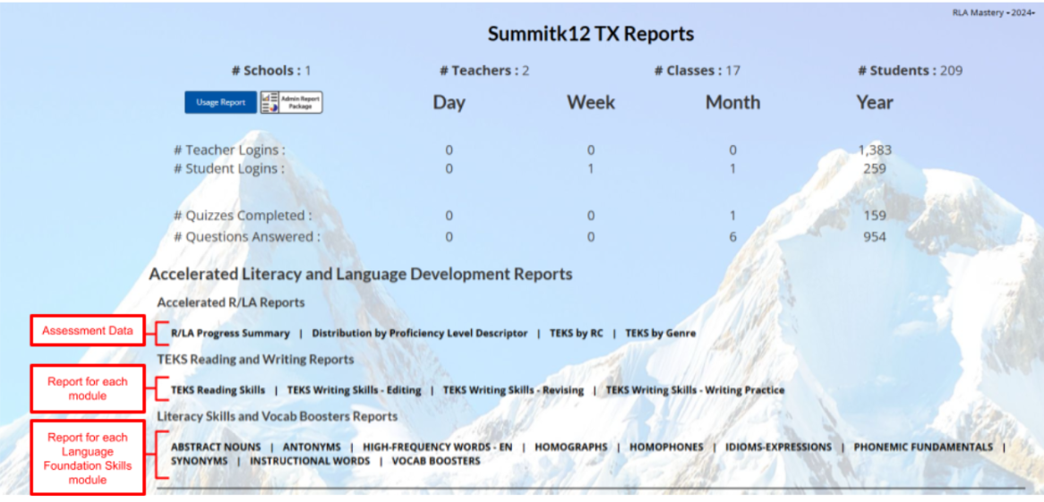1044x502 pixels.
Task: Open the INSTRUCTIONAL WORDS report
Action: [x=310, y=461]
